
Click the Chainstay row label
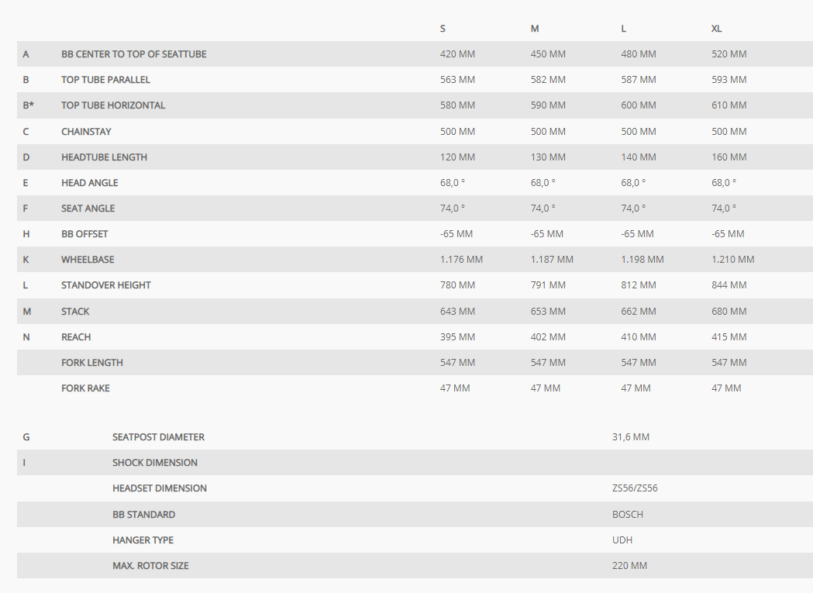[x=86, y=131]
